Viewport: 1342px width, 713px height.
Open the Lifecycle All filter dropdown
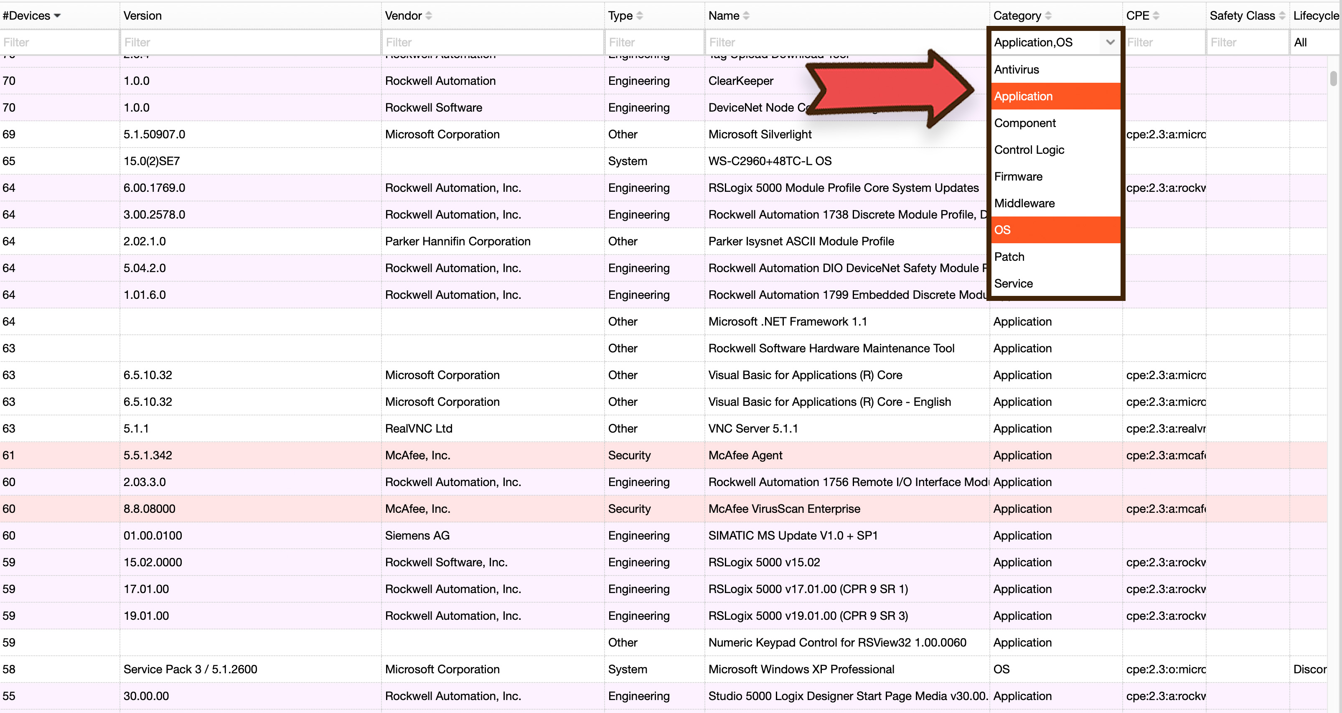point(1313,42)
